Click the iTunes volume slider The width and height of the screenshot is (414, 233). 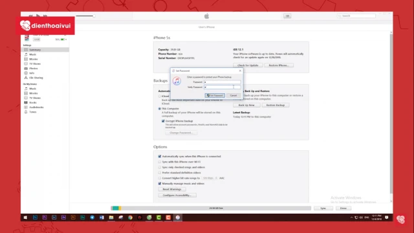(85, 16)
